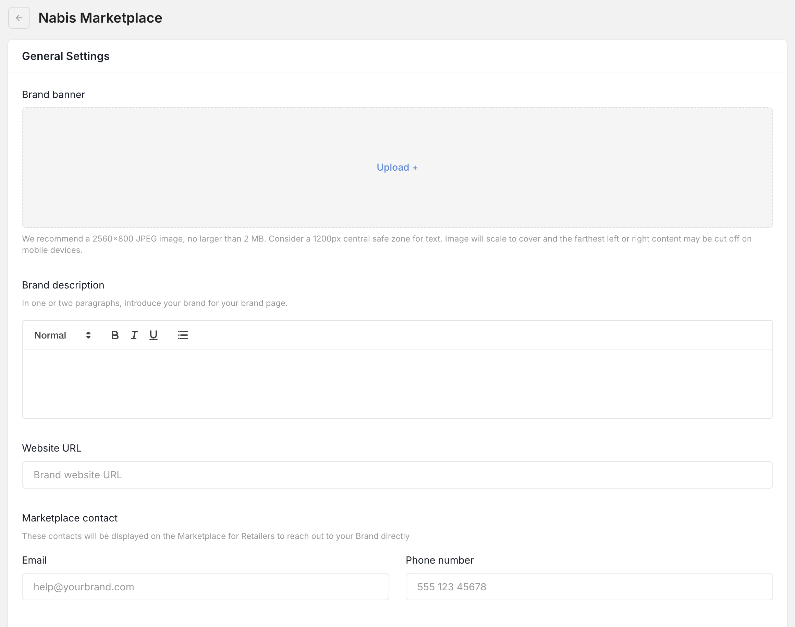
Task: Click the Nabis Marketplace title
Action: 100,18
